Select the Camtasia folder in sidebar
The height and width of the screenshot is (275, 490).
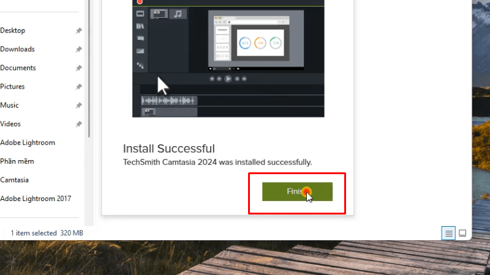pos(14,180)
